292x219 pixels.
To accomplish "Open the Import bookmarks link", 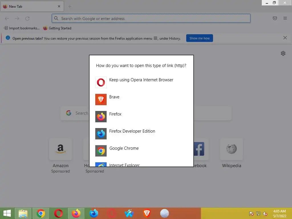I will coord(22,28).
